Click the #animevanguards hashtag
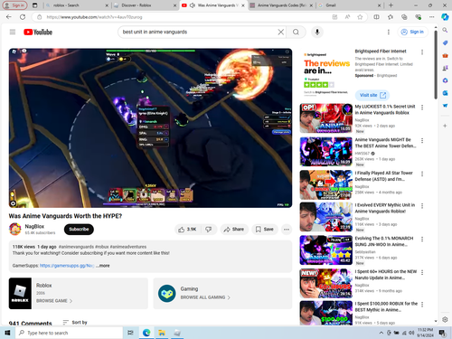 [76, 247]
